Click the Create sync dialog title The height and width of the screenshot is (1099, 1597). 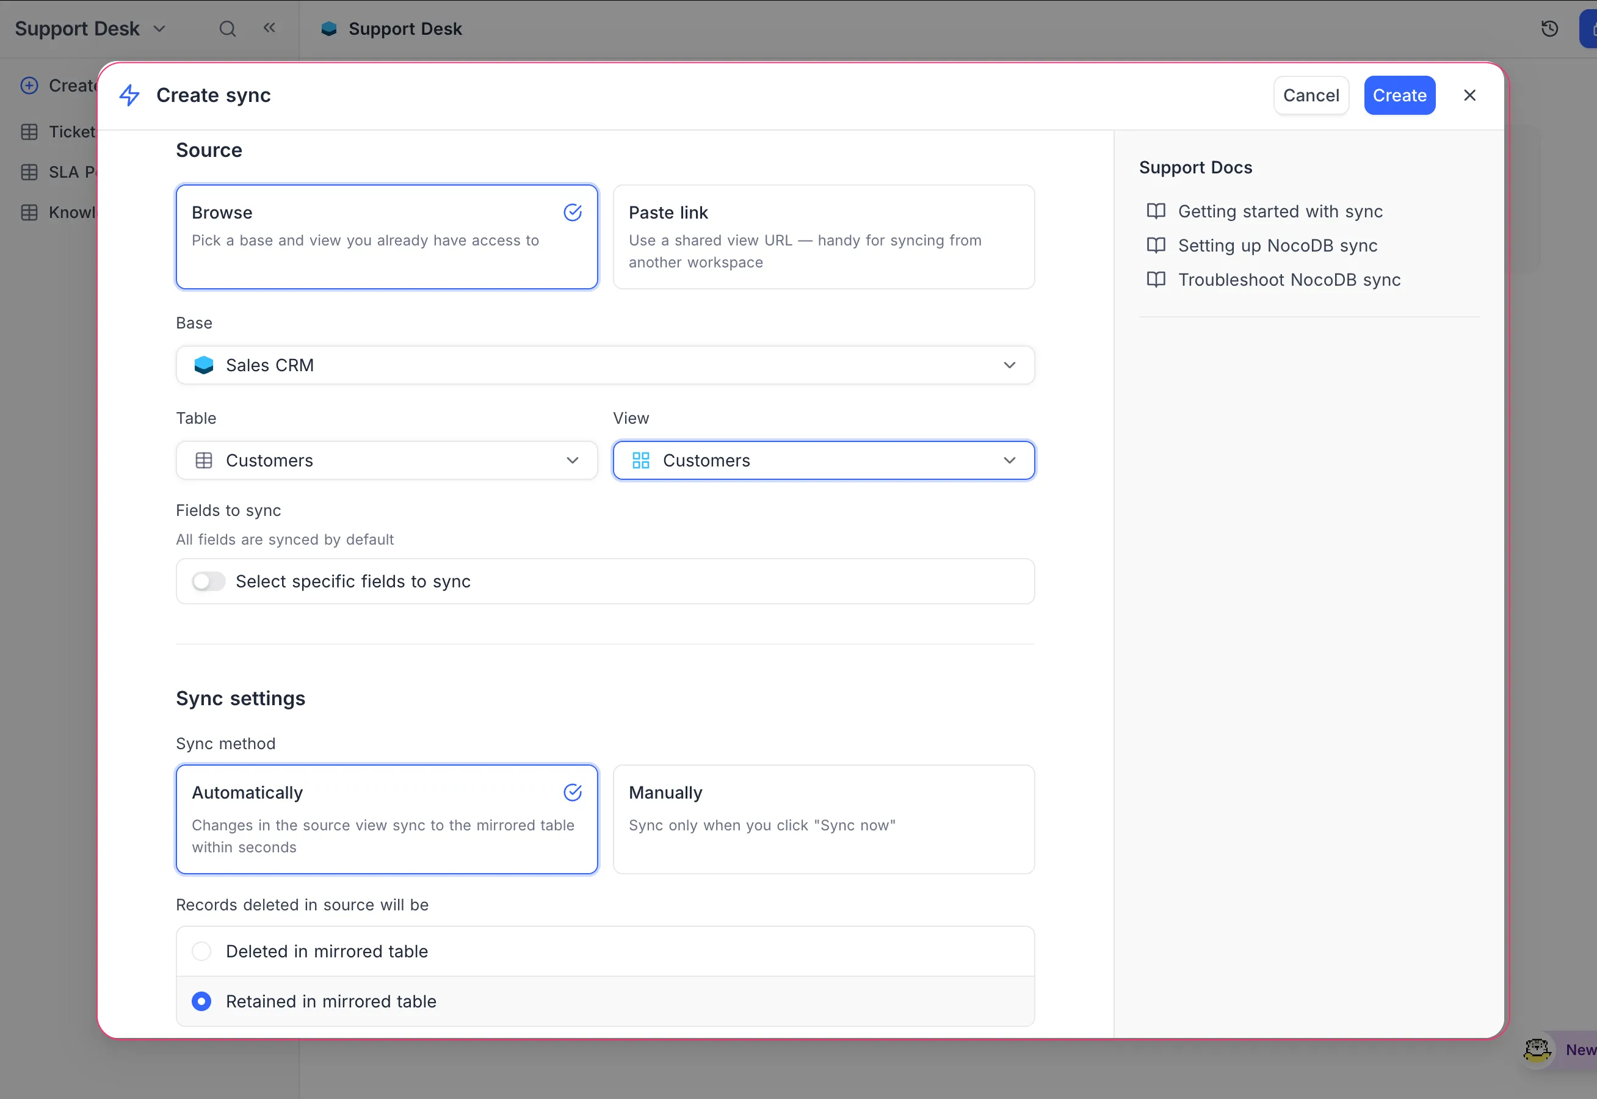[x=214, y=95]
